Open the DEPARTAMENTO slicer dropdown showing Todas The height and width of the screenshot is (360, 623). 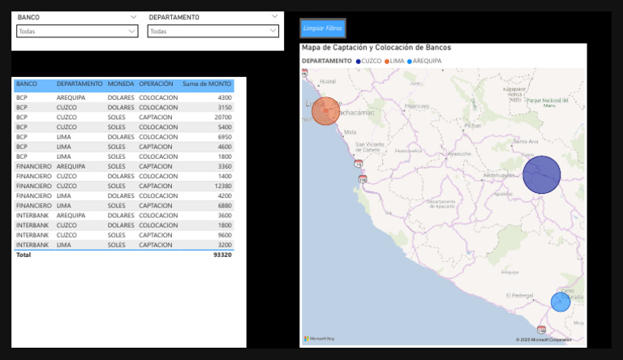(x=213, y=32)
